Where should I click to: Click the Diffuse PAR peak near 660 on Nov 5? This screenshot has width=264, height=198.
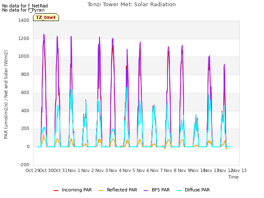[x=127, y=87]
